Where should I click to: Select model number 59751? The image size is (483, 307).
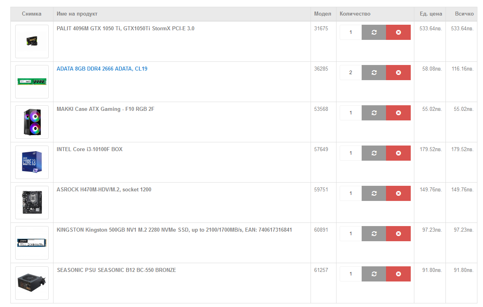[x=321, y=189]
